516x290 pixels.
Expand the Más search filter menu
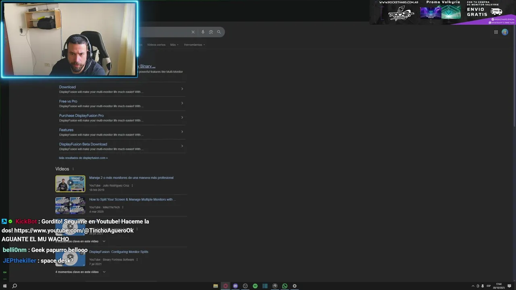click(174, 45)
